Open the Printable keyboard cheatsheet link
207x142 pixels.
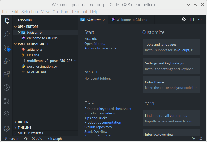[108, 109]
